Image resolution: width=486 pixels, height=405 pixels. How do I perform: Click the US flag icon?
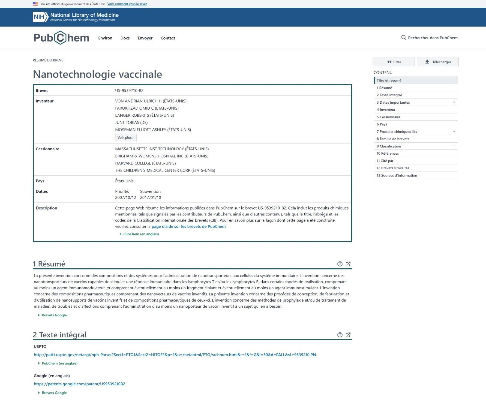(x=35, y=4)
